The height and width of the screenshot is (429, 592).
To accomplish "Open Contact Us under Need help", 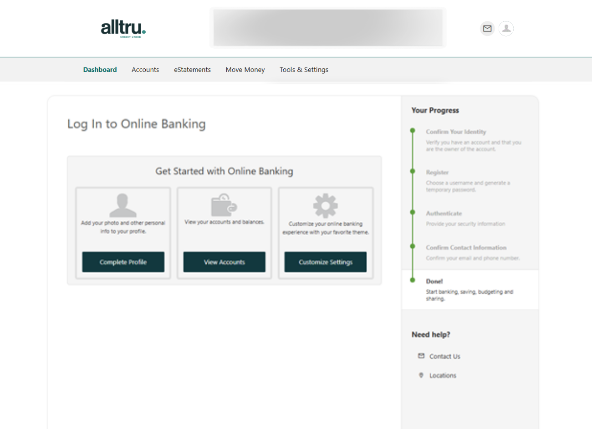I will (444, 356).
